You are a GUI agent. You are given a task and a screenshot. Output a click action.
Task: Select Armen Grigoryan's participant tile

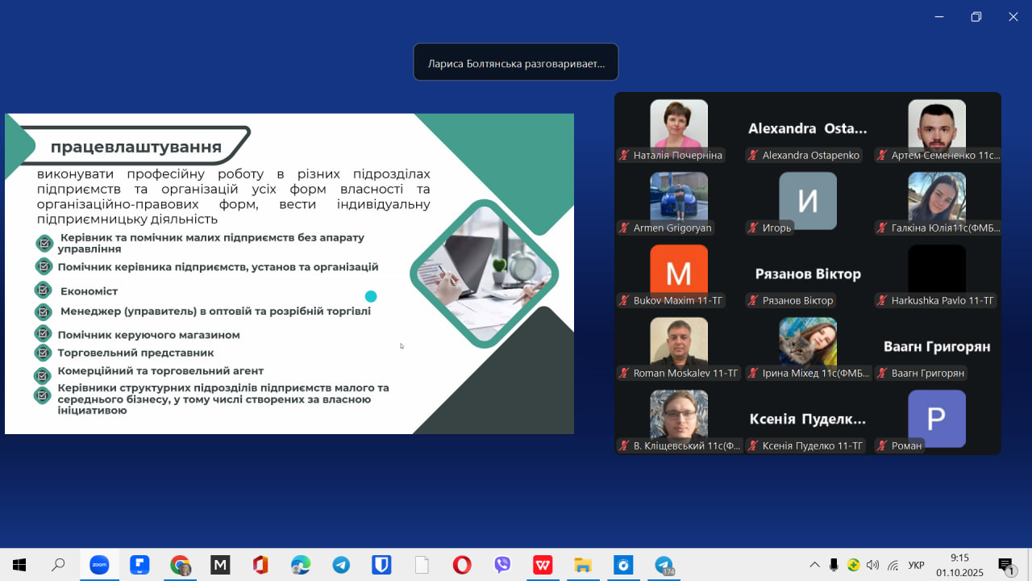(679, 201)
